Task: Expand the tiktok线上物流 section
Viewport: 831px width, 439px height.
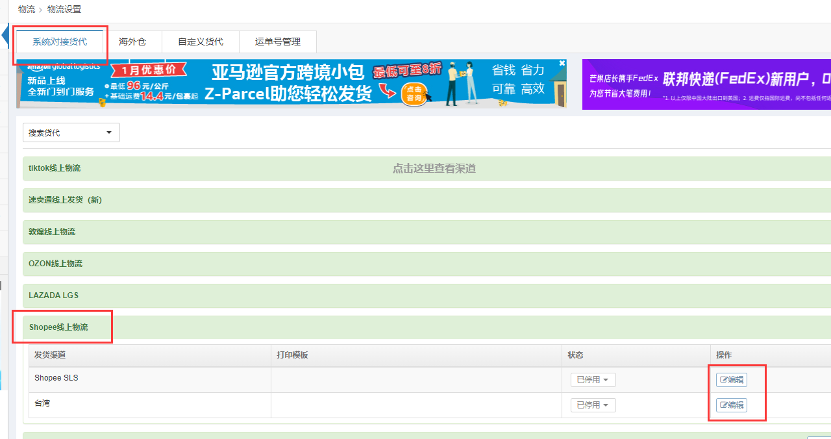Action: pos(427,168)
